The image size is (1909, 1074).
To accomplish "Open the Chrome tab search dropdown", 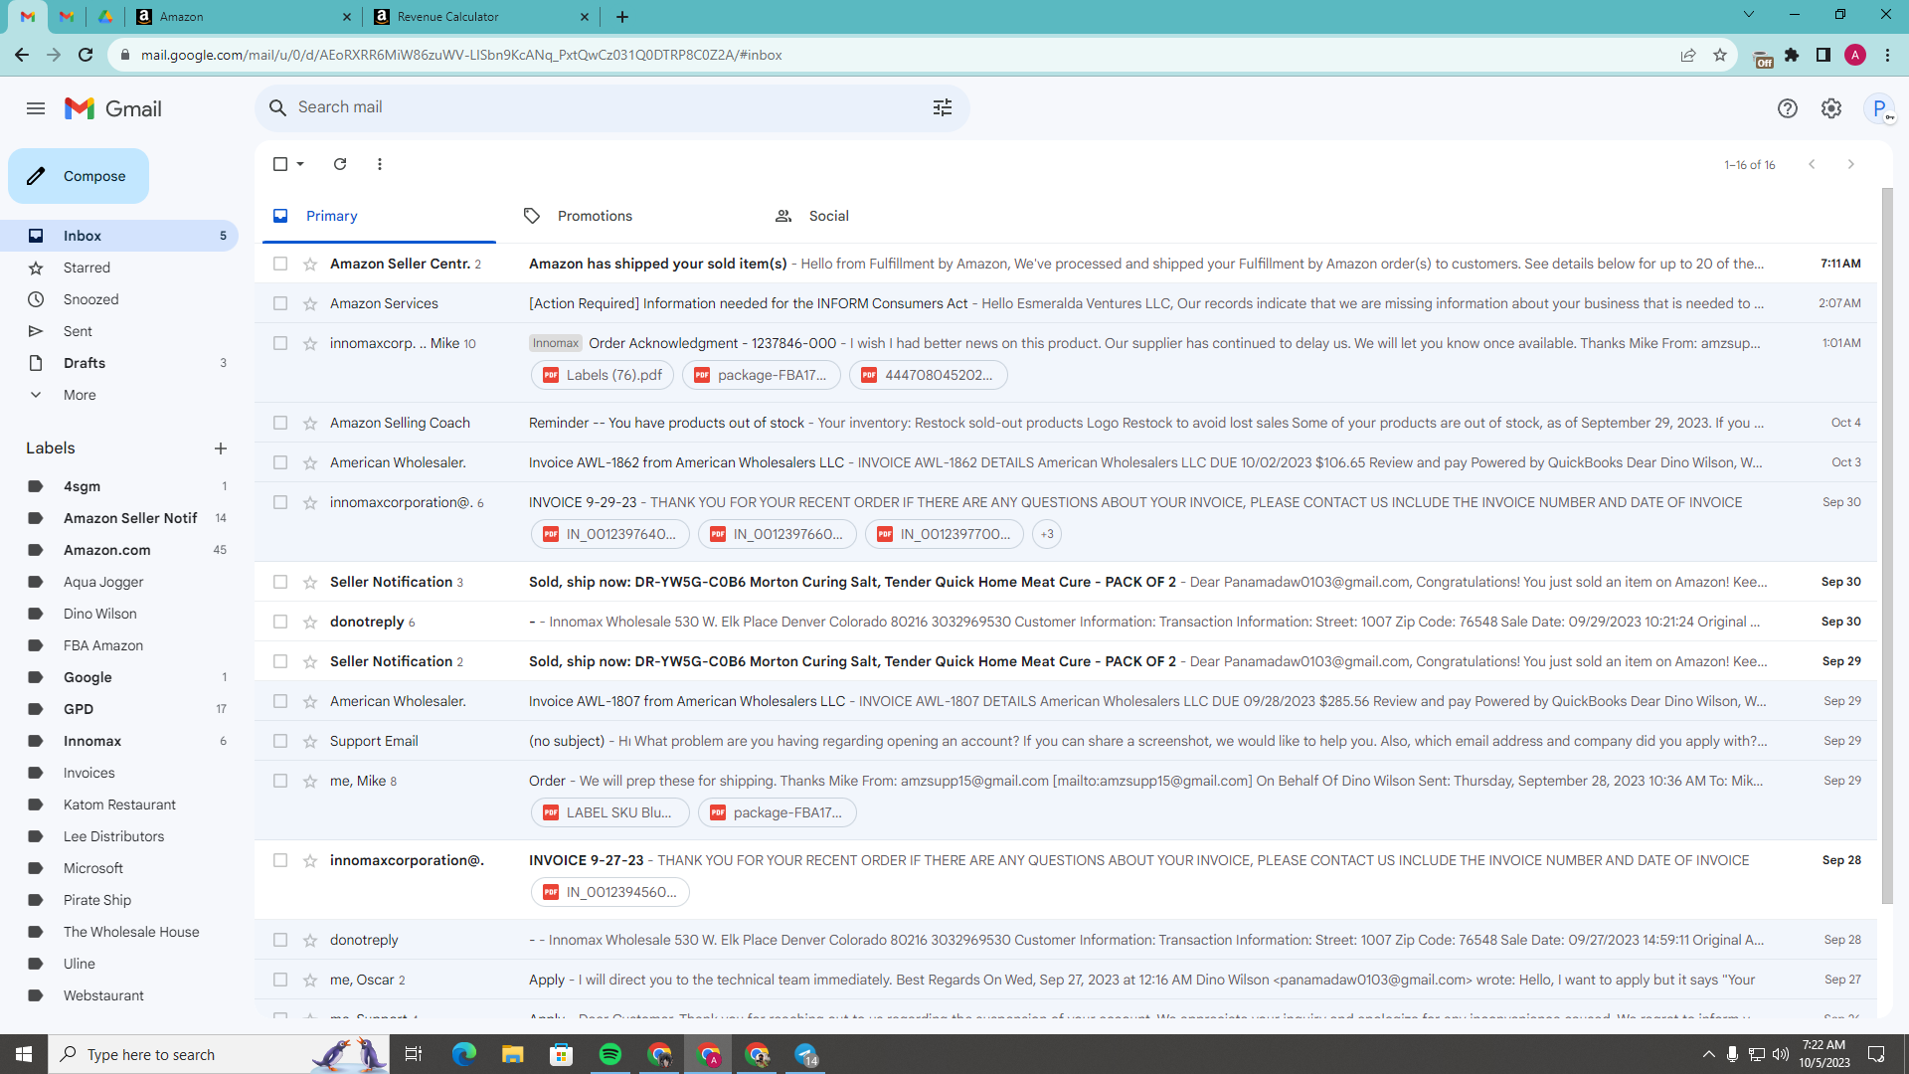I will click(x=1749, y=15).
